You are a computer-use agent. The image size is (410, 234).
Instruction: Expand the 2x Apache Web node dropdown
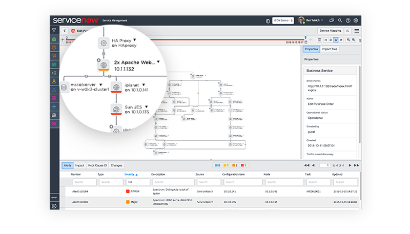[x=158, y=62]
